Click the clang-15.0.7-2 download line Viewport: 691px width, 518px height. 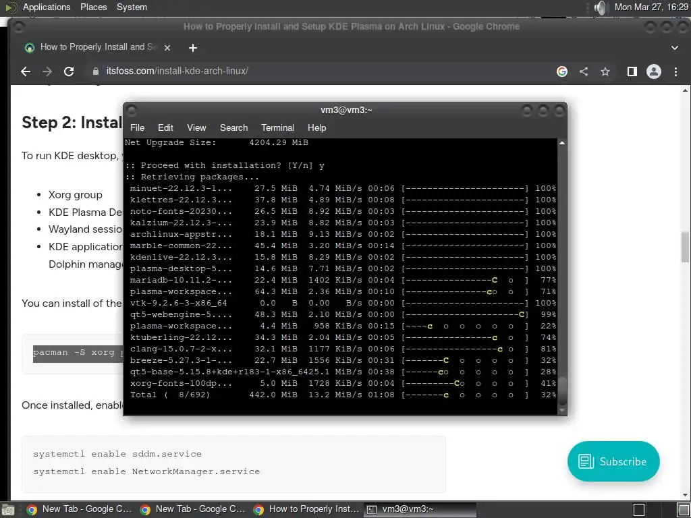(x=343, y=349)
